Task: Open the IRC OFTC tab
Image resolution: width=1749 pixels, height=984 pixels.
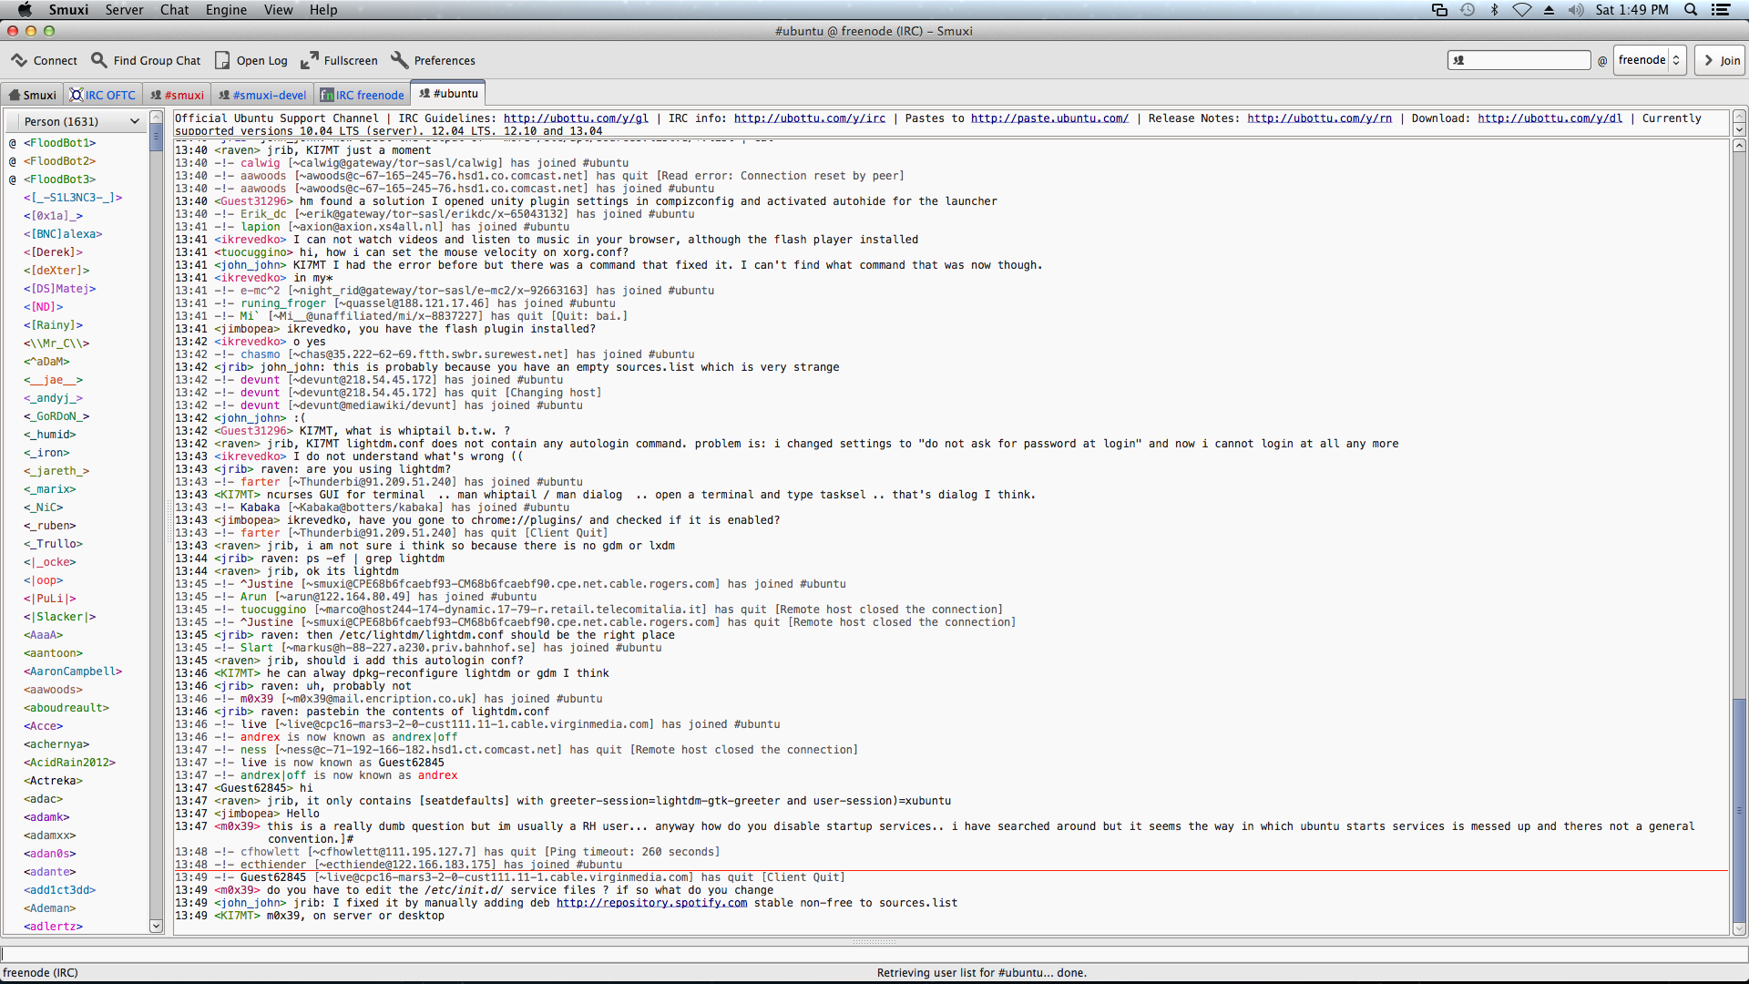Action: pyautogui.click(x=103, y=95)
